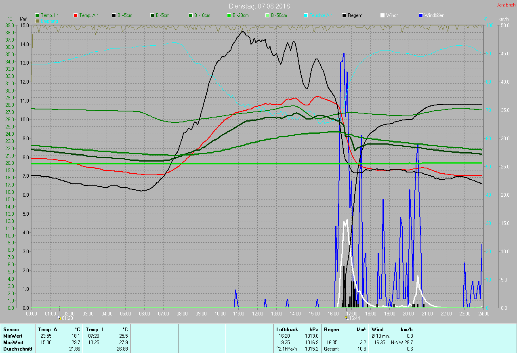Click the light green B -50cm swatch

click(267, 15)
